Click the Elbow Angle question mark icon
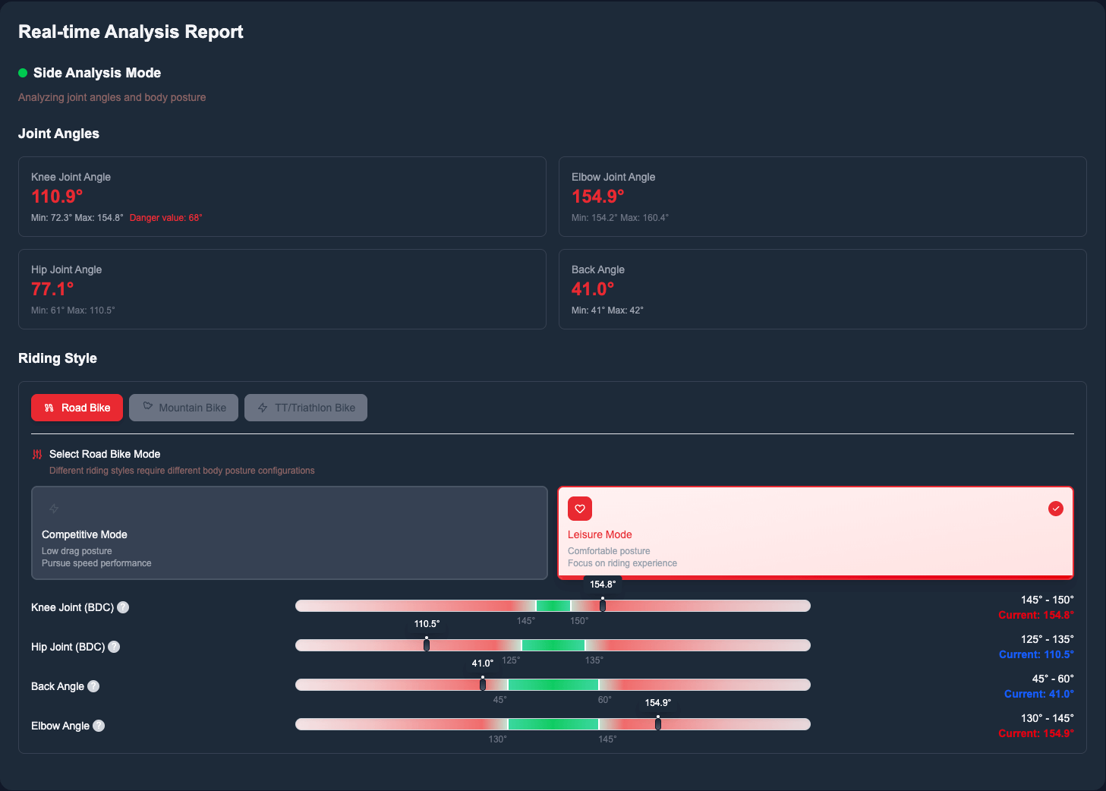 tap(99, 726)
